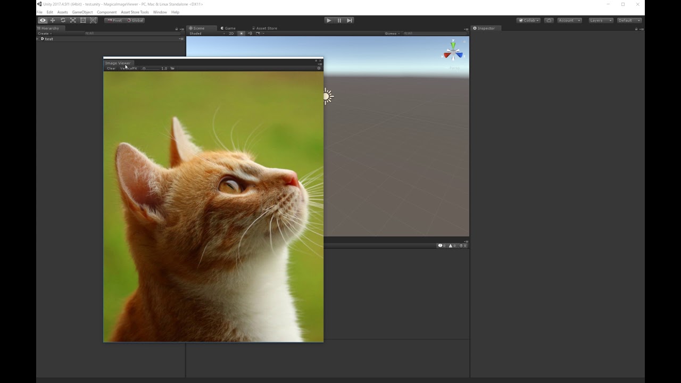Select the Rect transform tool
The width and height of the screenshot is (681, 383).
pos(83,20)
